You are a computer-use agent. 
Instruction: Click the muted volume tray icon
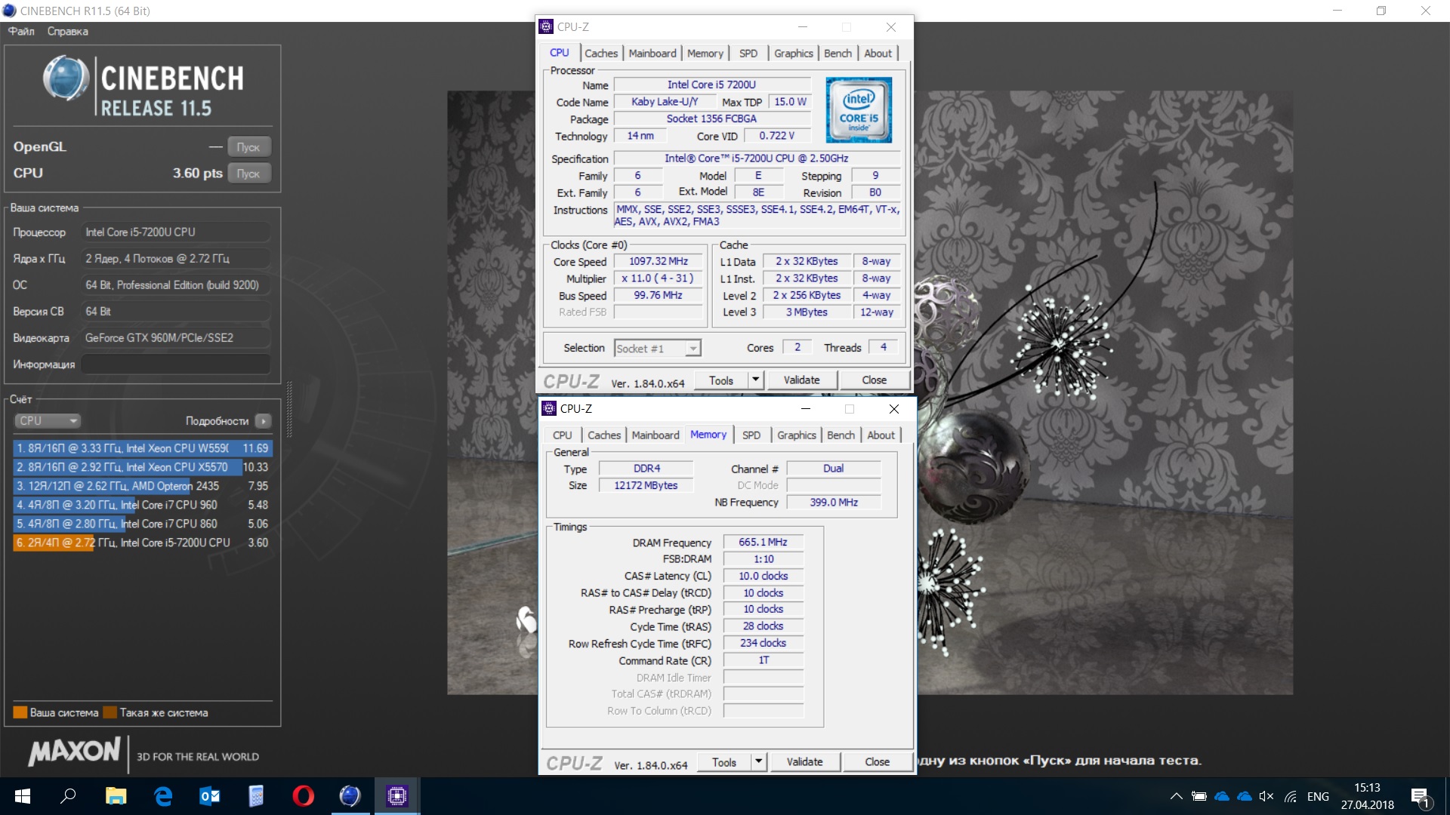tap(1266, 796)
